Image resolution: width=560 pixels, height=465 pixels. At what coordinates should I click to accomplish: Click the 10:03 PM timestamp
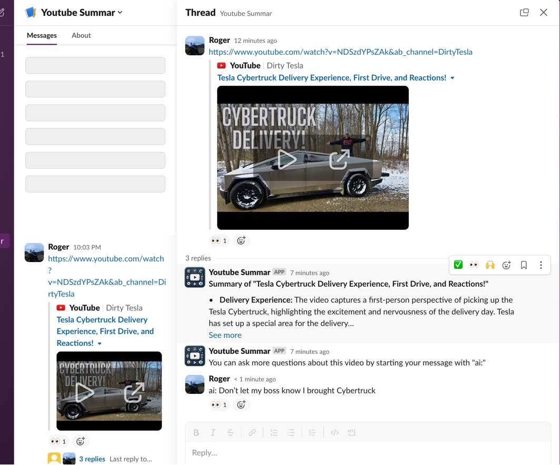coord(87,247)
